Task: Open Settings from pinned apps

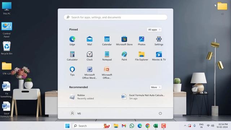Action: click(x=159, y=41)
